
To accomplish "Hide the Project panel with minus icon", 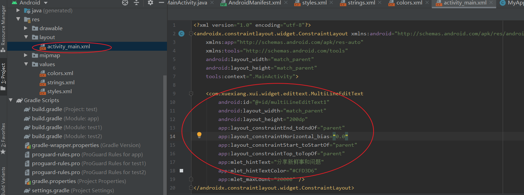I will pyautogui.click(x=162, y=3).
